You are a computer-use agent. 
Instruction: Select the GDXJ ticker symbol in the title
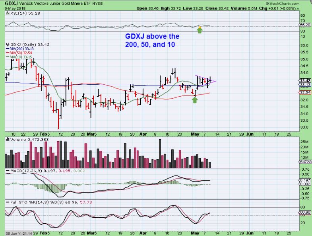click(11, 4)
